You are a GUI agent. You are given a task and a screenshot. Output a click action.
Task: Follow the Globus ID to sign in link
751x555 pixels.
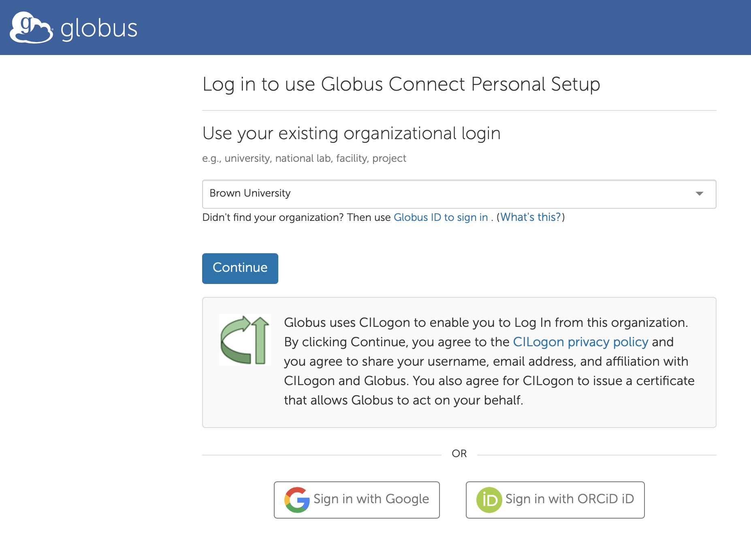point(441,218)
